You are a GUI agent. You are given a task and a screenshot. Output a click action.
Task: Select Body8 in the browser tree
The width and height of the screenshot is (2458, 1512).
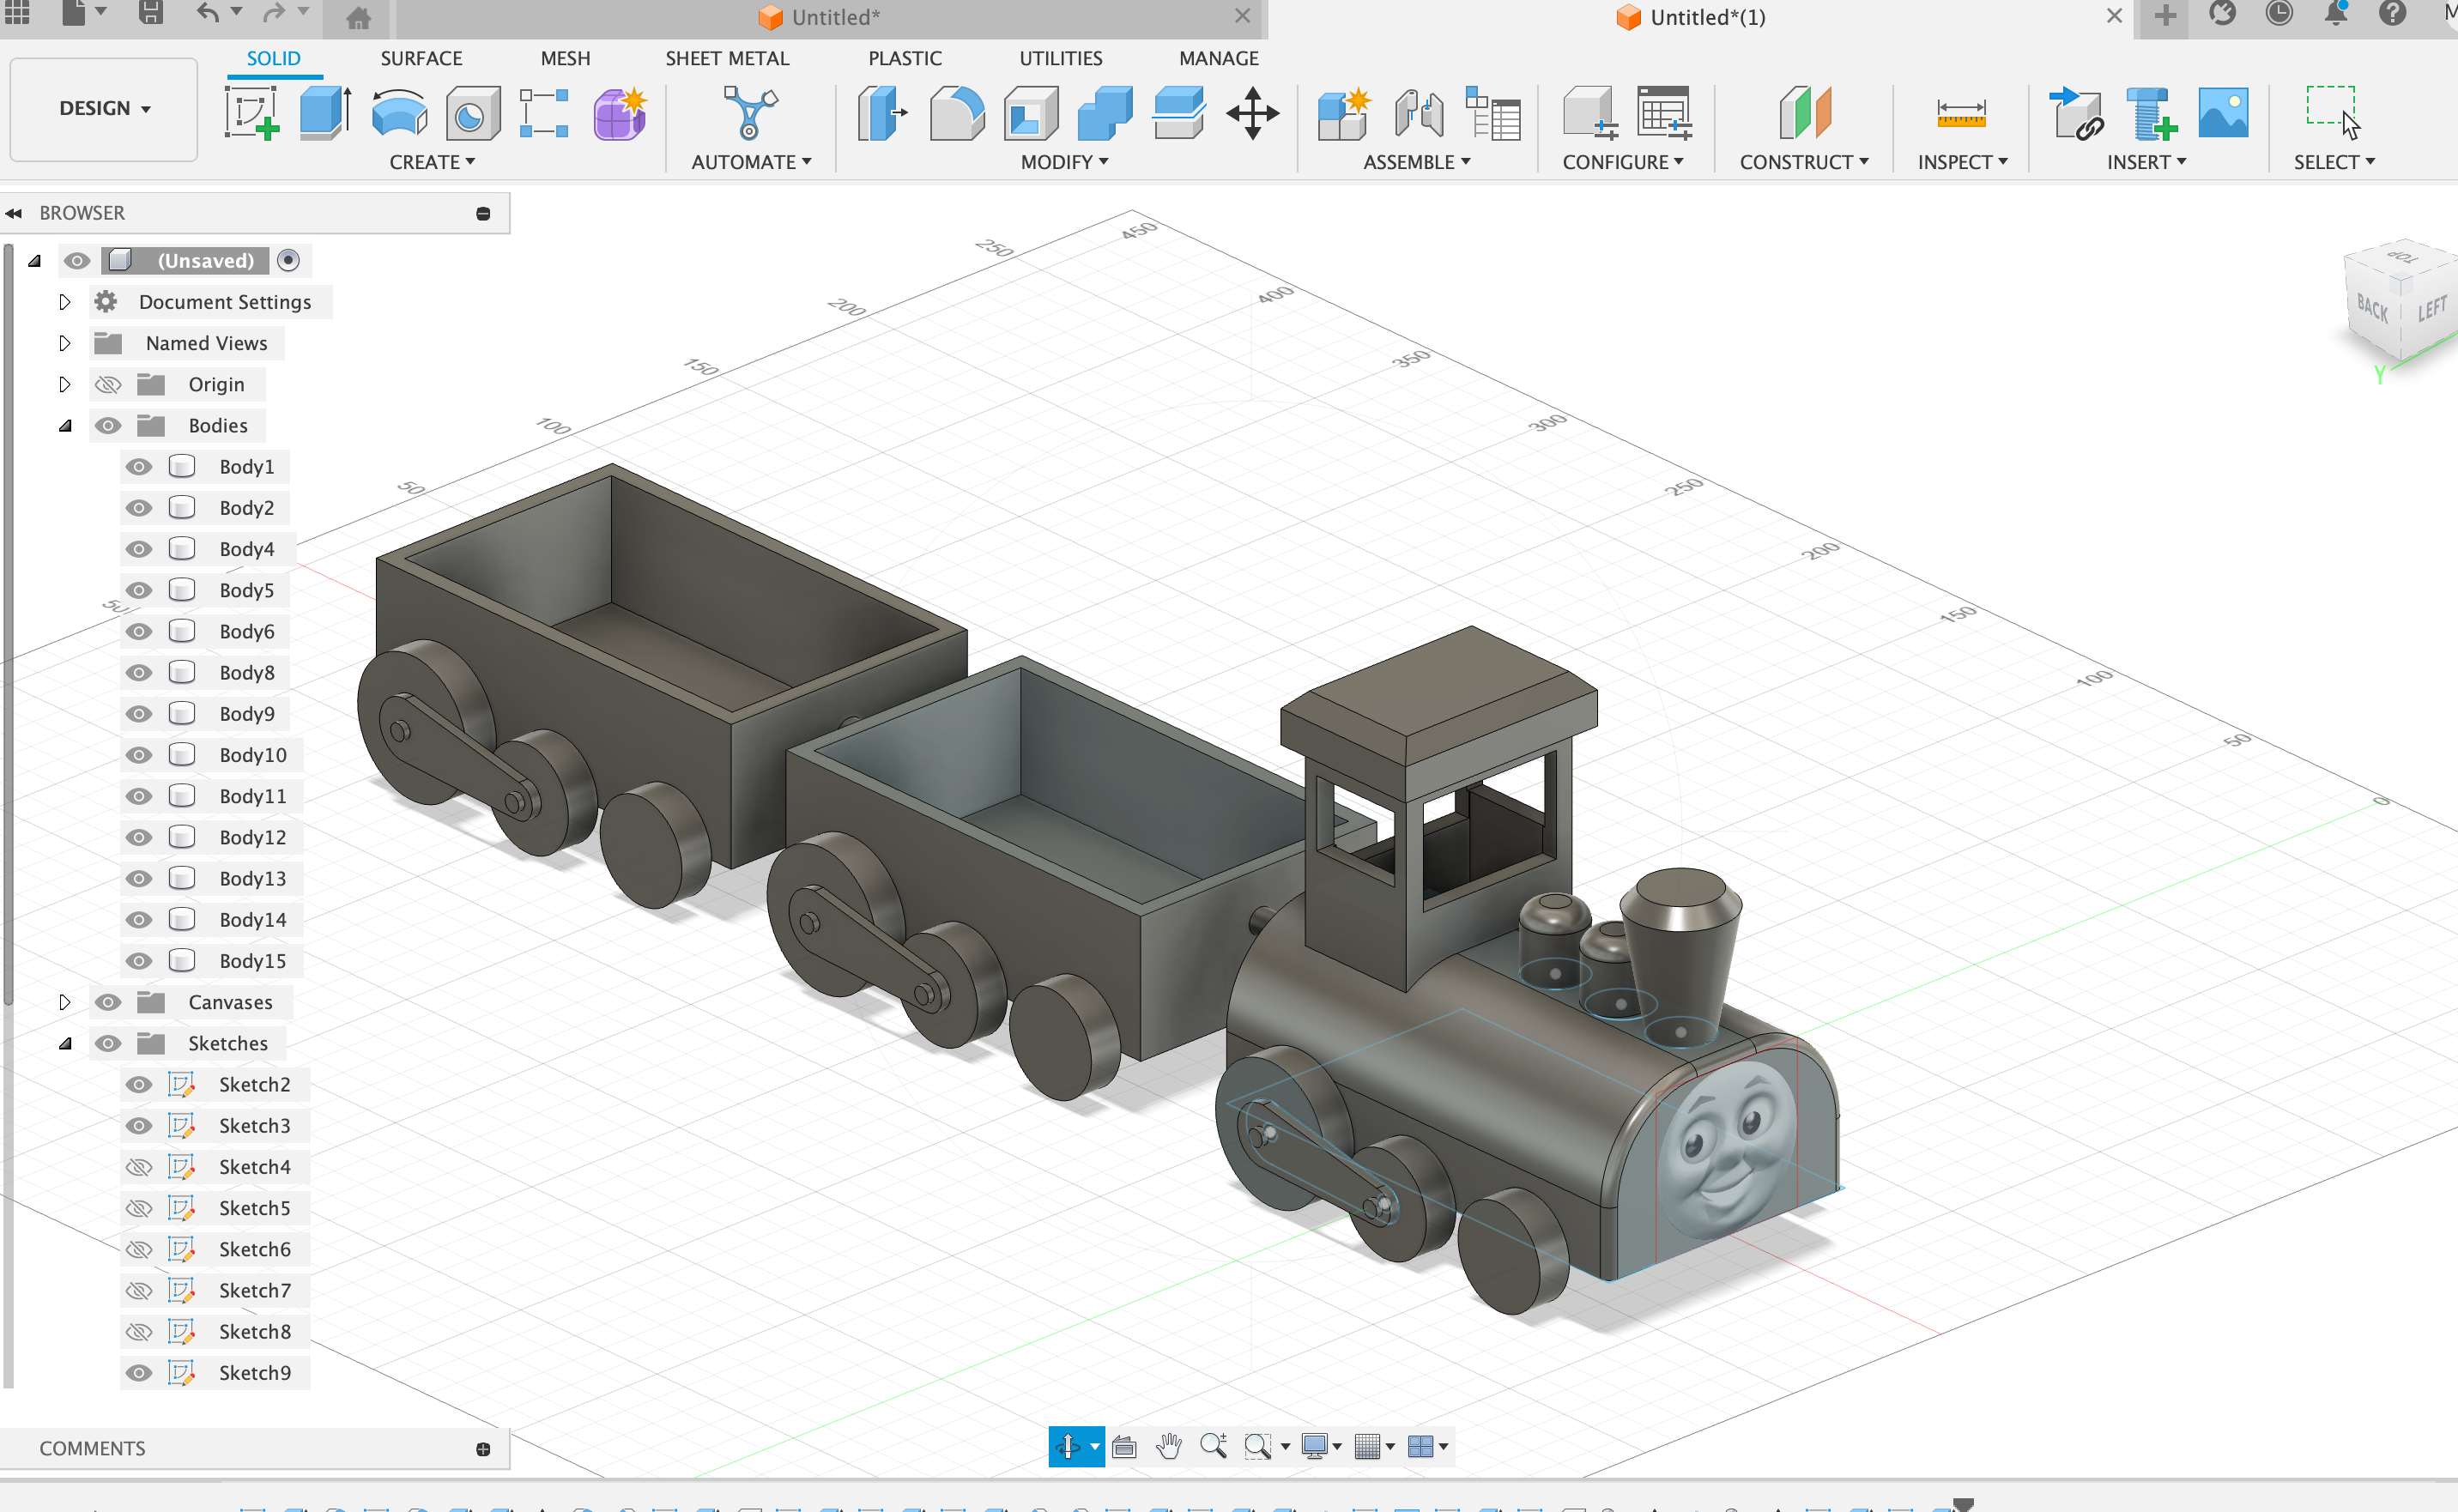[x=246, y=673]
